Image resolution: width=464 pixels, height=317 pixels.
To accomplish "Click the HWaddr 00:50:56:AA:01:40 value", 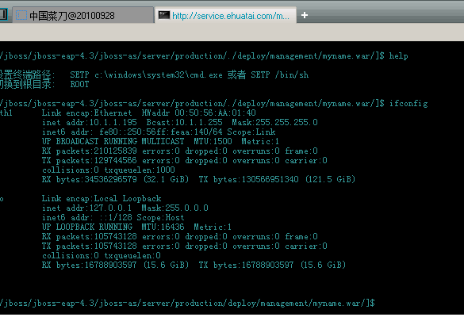I will pos(198,113).
